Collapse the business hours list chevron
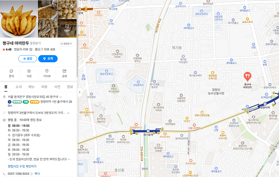This screenshot has height=177, width=279. pyautogui.click(x=69, y=159)
